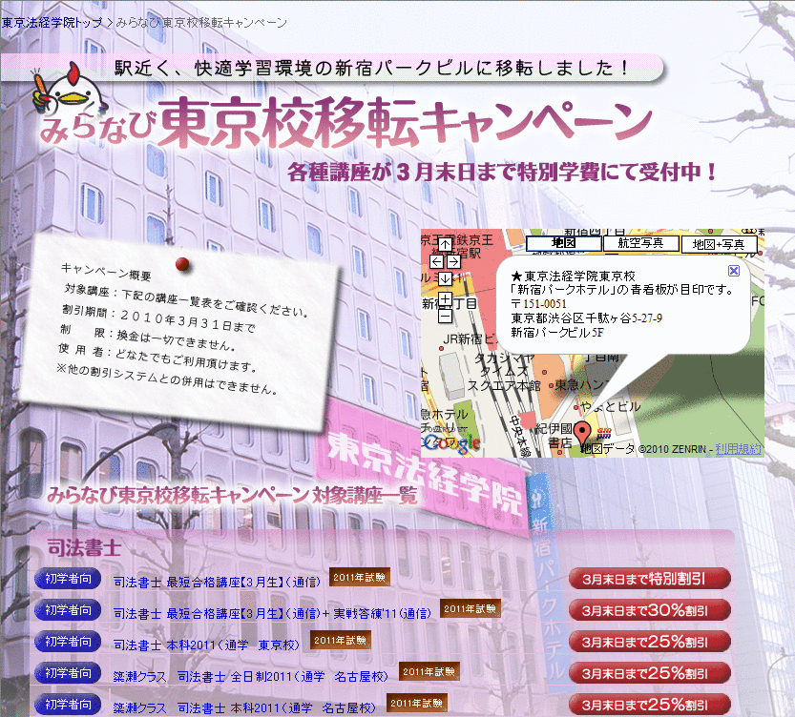Click 25%割引 button for 全日制2011 名古屋校
This screenshot has height=717, width=795.
[x=650, y=673]
